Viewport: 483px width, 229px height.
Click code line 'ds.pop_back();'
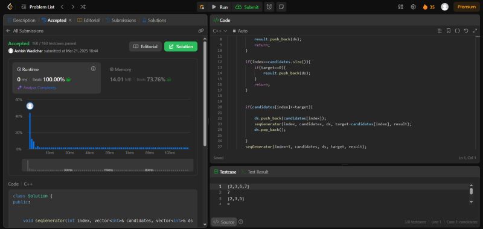[x=270, y=130]
